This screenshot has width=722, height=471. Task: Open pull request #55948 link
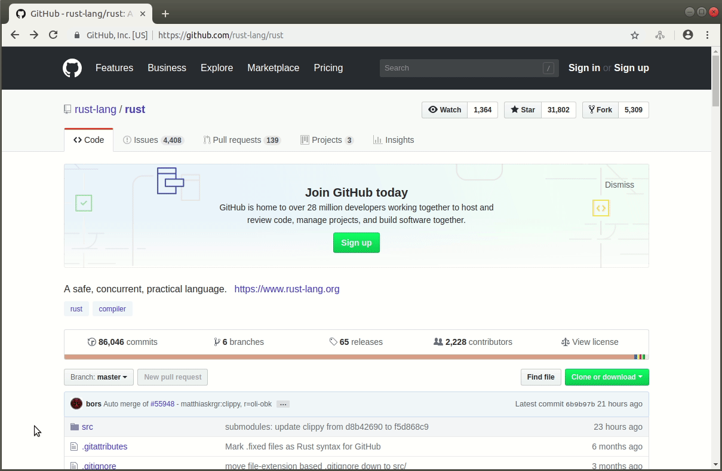coord(162,404)
